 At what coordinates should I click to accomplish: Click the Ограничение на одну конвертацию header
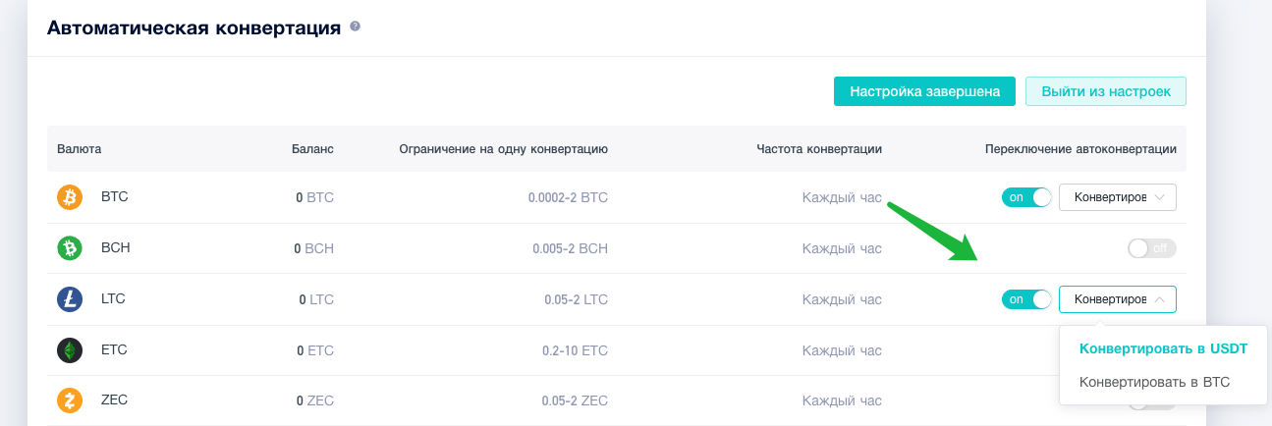[x=503, y=149]
